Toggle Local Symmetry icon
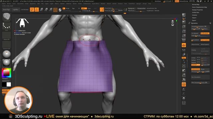The width and height of the screenshot is (213, 119). tap(184, 50)
